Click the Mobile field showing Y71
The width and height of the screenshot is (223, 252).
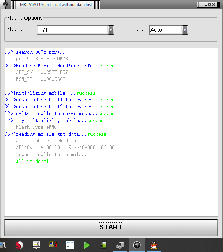pos(72,30)
